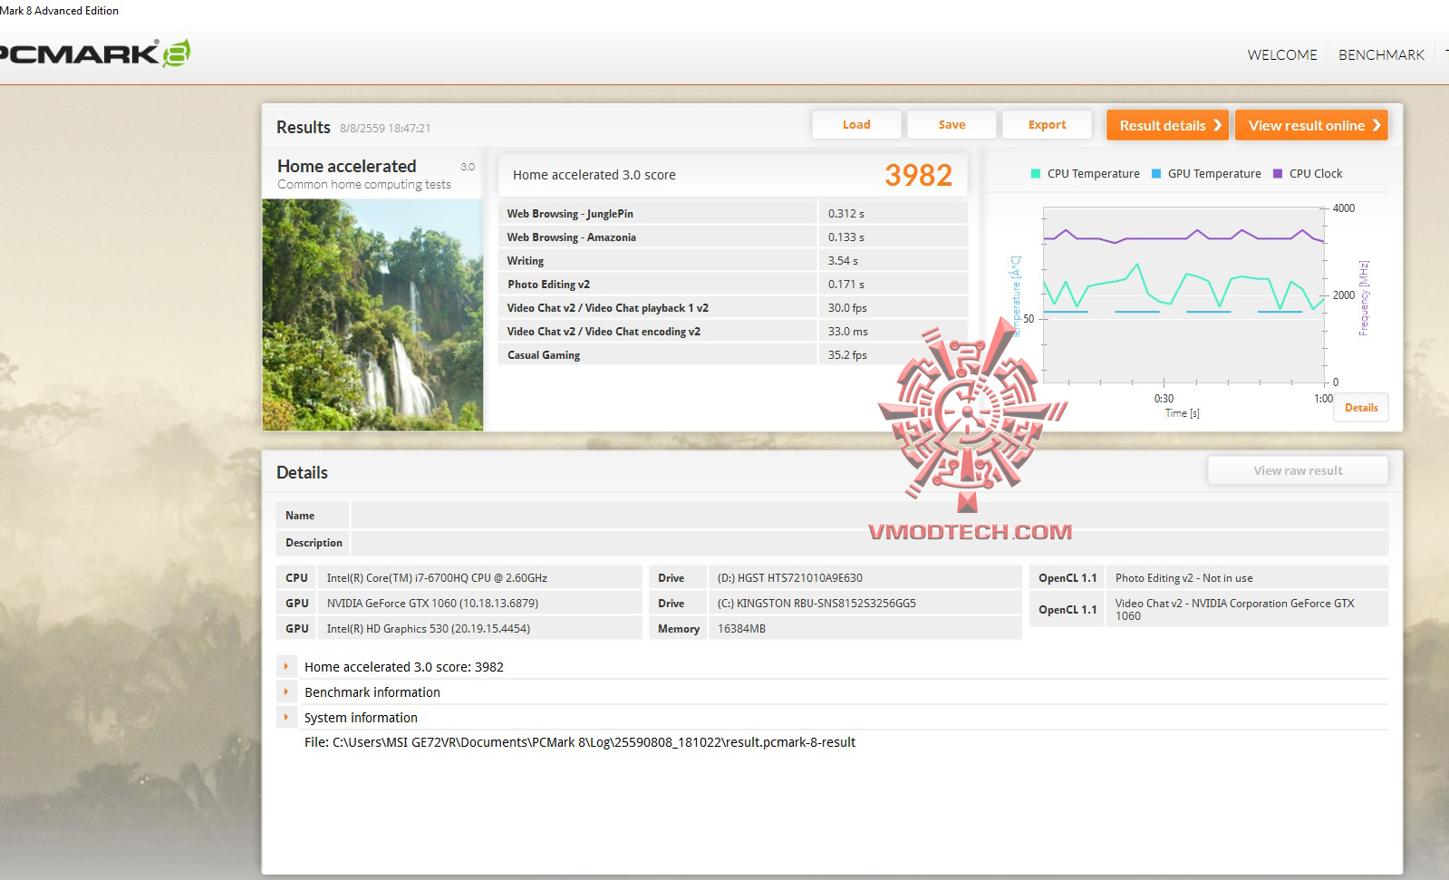Click the 0.171 s result value

845,285
